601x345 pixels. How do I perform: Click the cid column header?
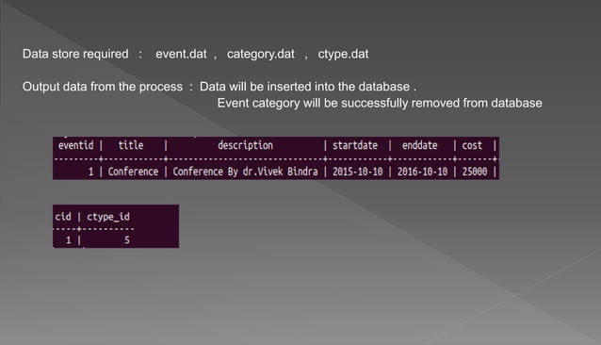pos(63,217)
